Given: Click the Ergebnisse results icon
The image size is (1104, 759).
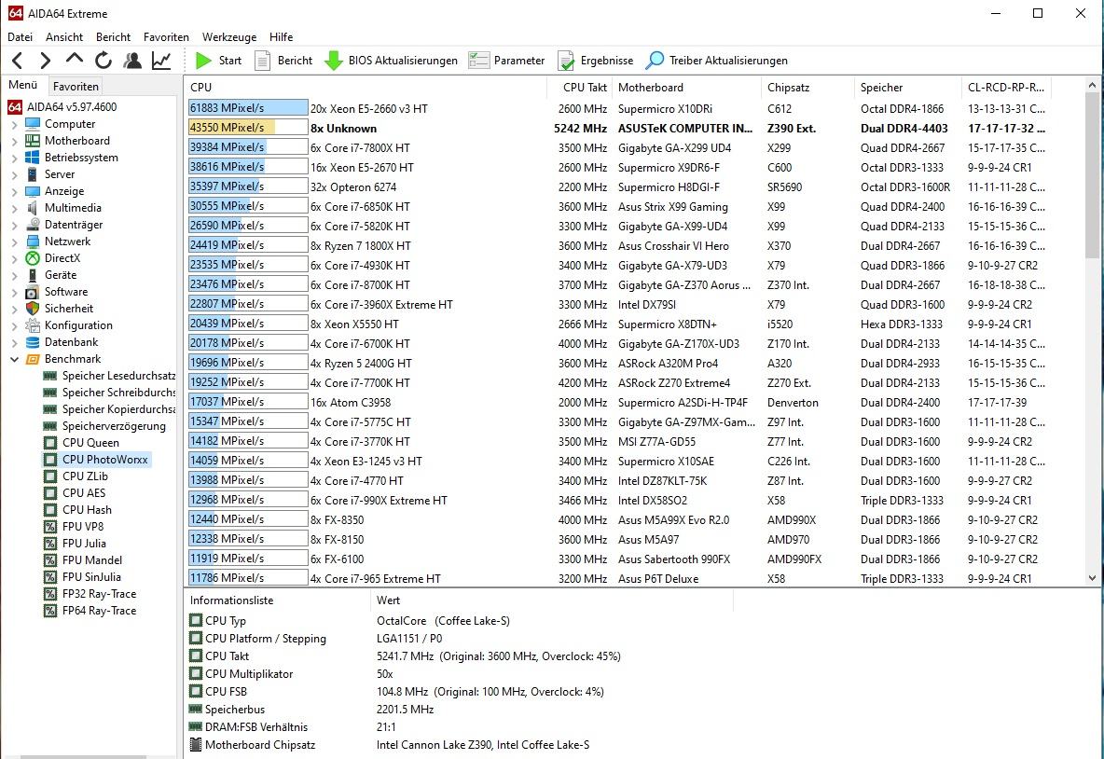Looking at the screenshot, I should (566, 61).
